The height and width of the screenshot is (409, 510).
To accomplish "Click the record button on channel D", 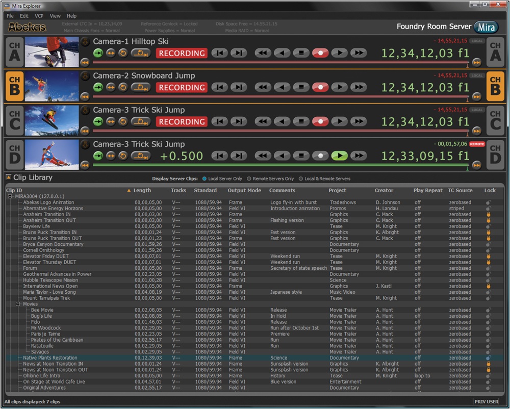I will coord(320,156).
